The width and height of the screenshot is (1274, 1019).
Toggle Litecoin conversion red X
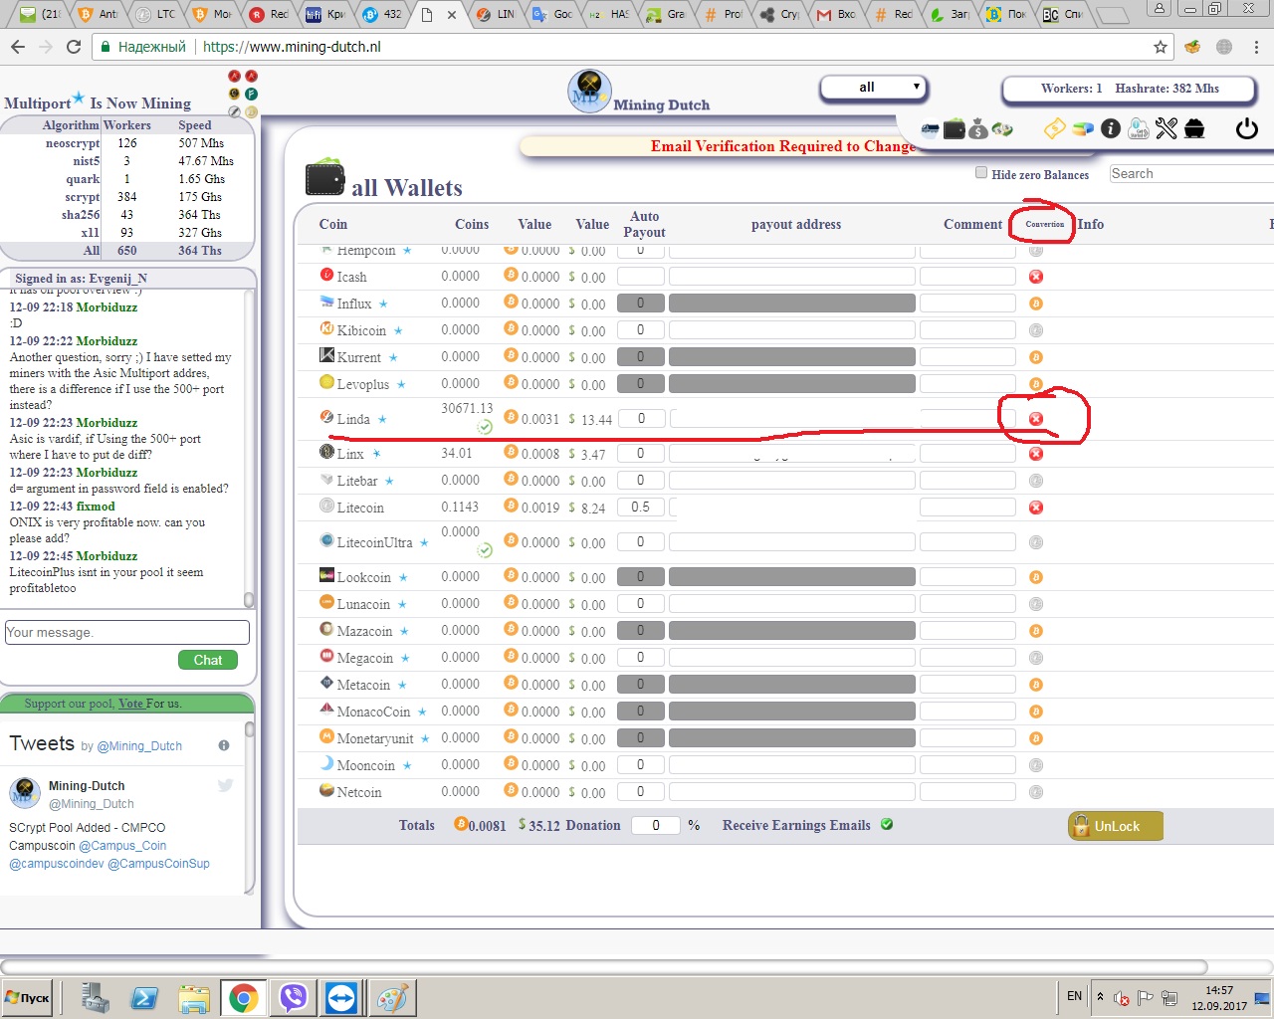tap(1035, 508)
